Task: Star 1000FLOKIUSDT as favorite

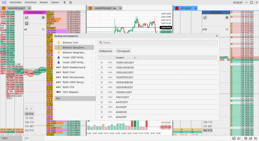Action: pos(102,63)
